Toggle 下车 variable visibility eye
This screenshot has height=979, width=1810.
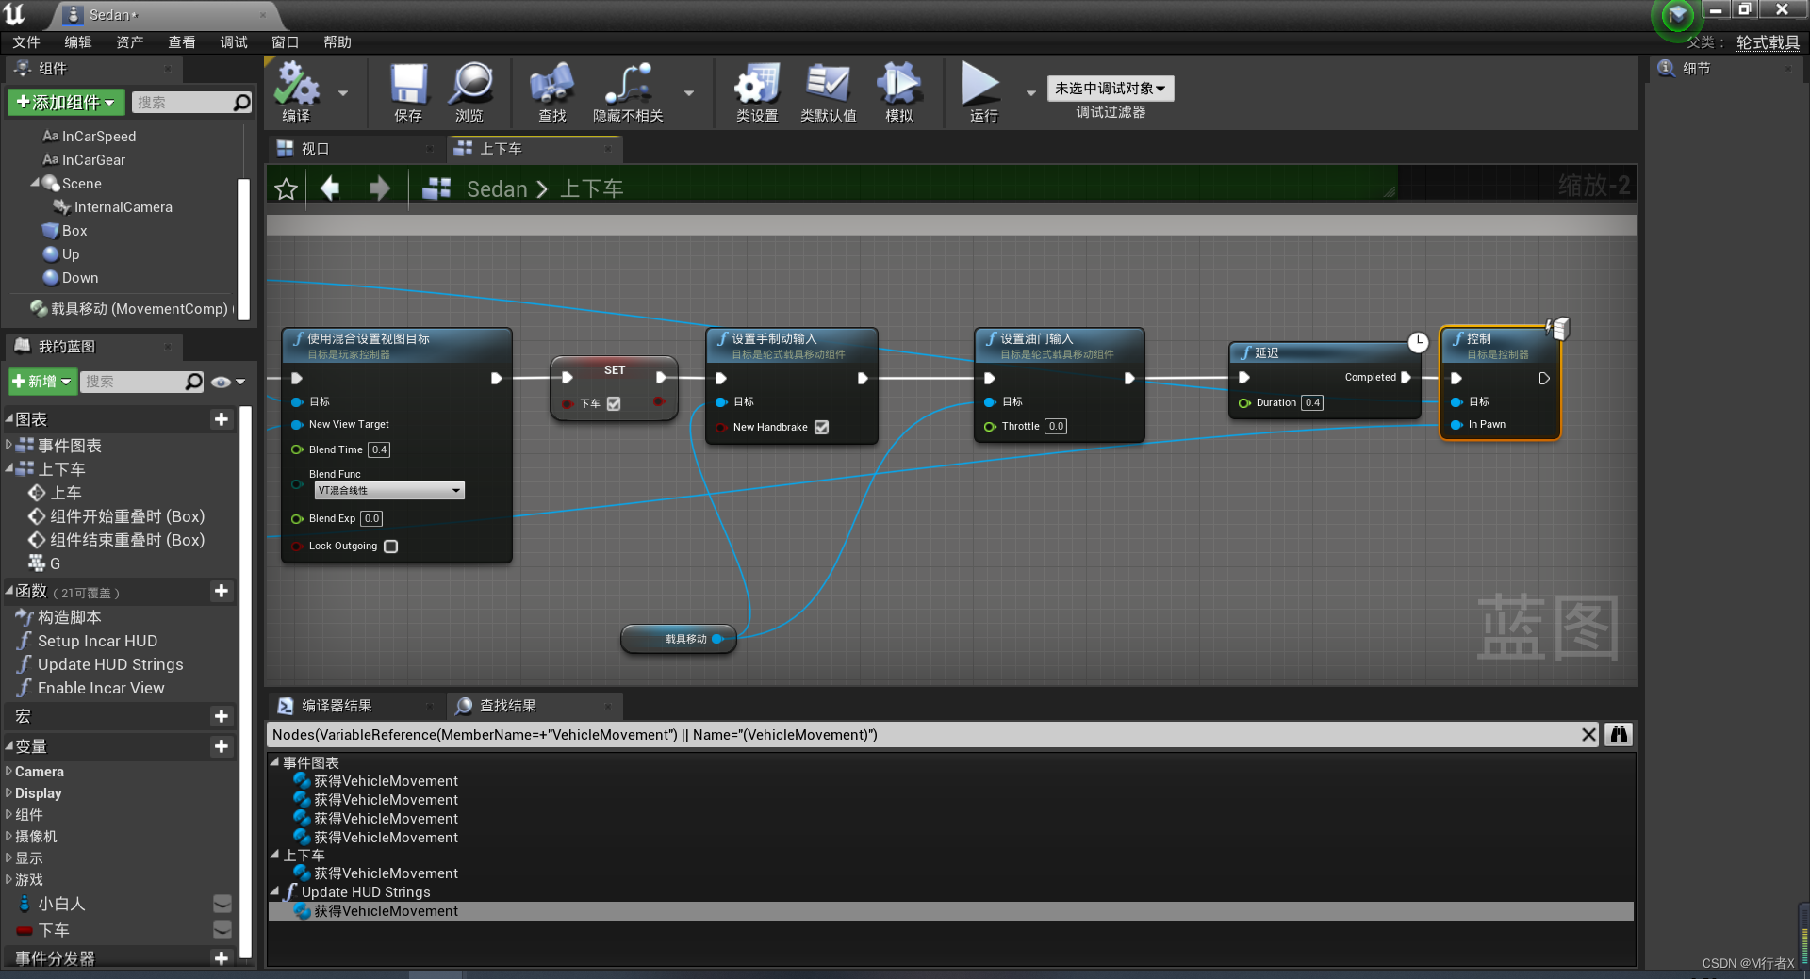coord(222,930)
